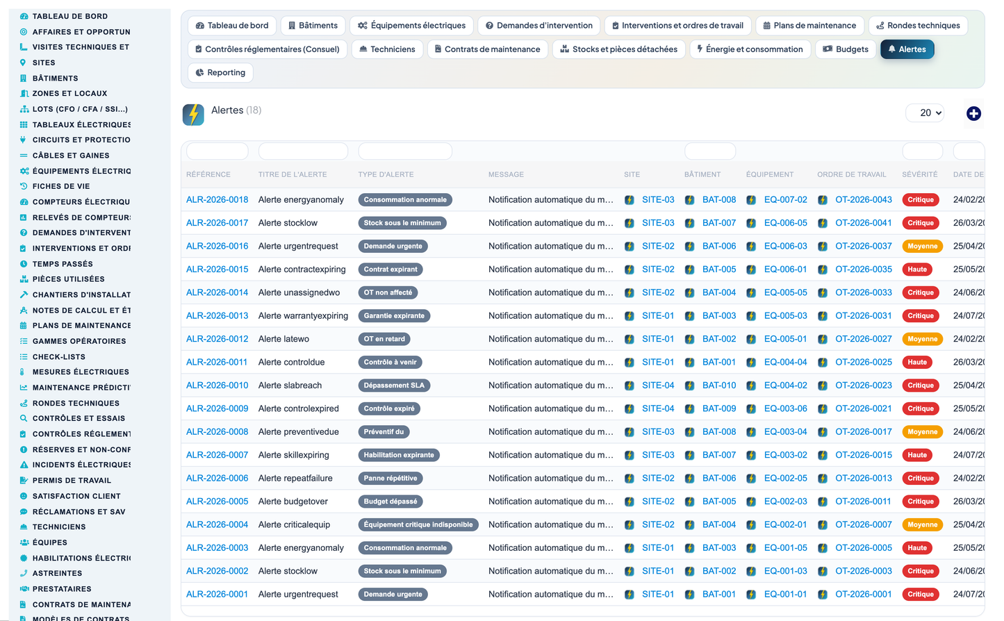Viewport: 1004px width, 621px height.
Task: Click the Sévérité column header
Action: (919, 174)
